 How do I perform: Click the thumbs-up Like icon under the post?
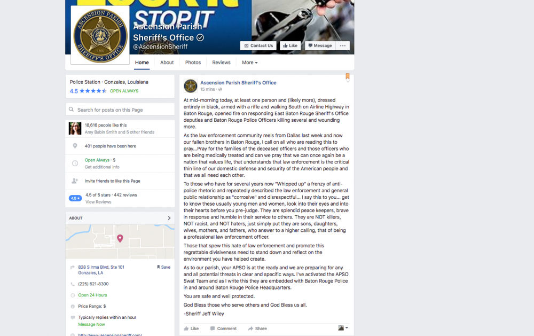click(186, 329)
